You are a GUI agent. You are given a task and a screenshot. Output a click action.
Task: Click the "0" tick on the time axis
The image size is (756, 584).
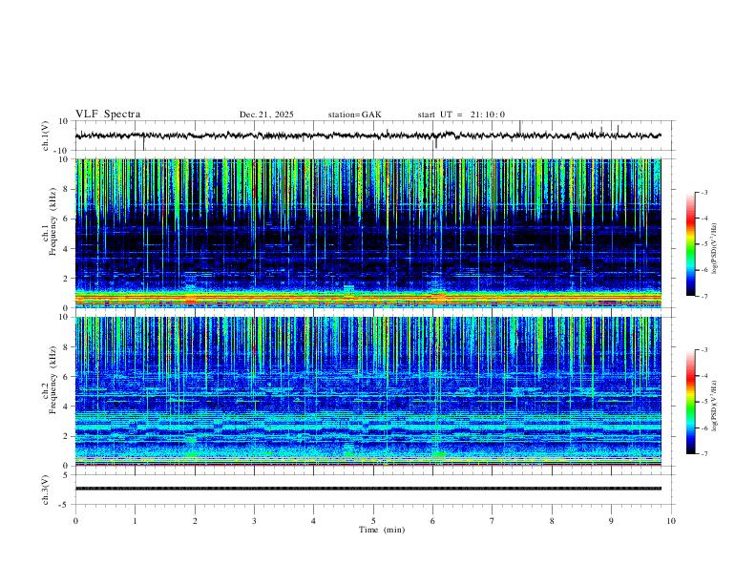tap(75, 521)
